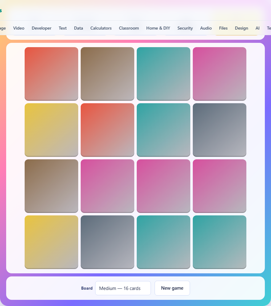Go to the Text tools tab

(63, 28)
